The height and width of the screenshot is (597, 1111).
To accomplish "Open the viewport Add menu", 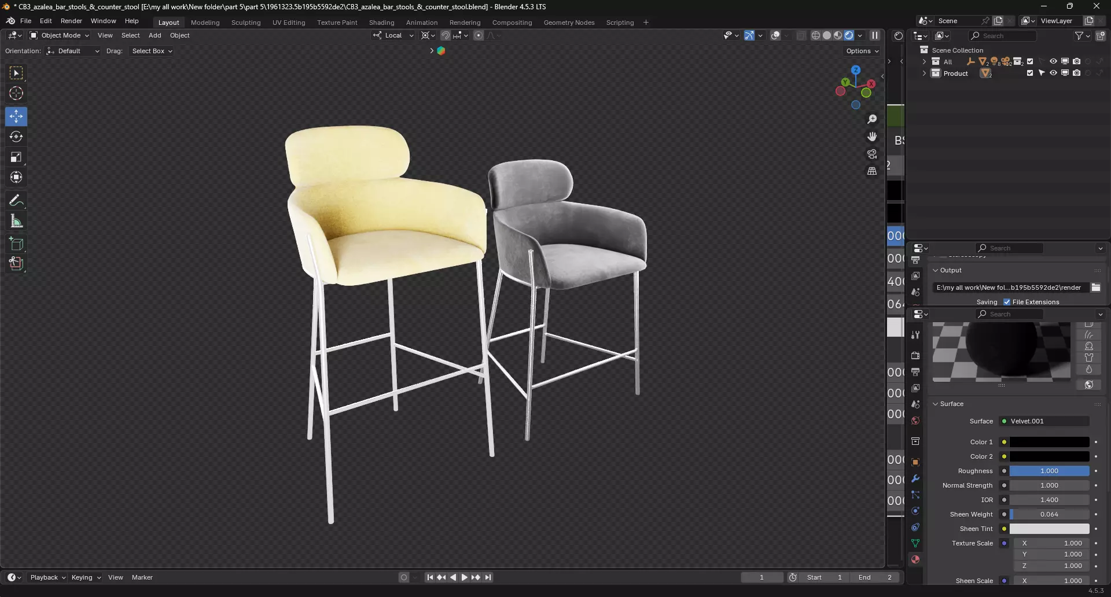I will [x=154, y=35].
